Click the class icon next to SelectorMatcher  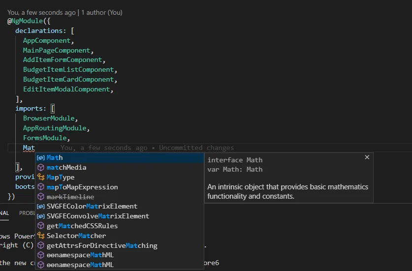point(41,236)
